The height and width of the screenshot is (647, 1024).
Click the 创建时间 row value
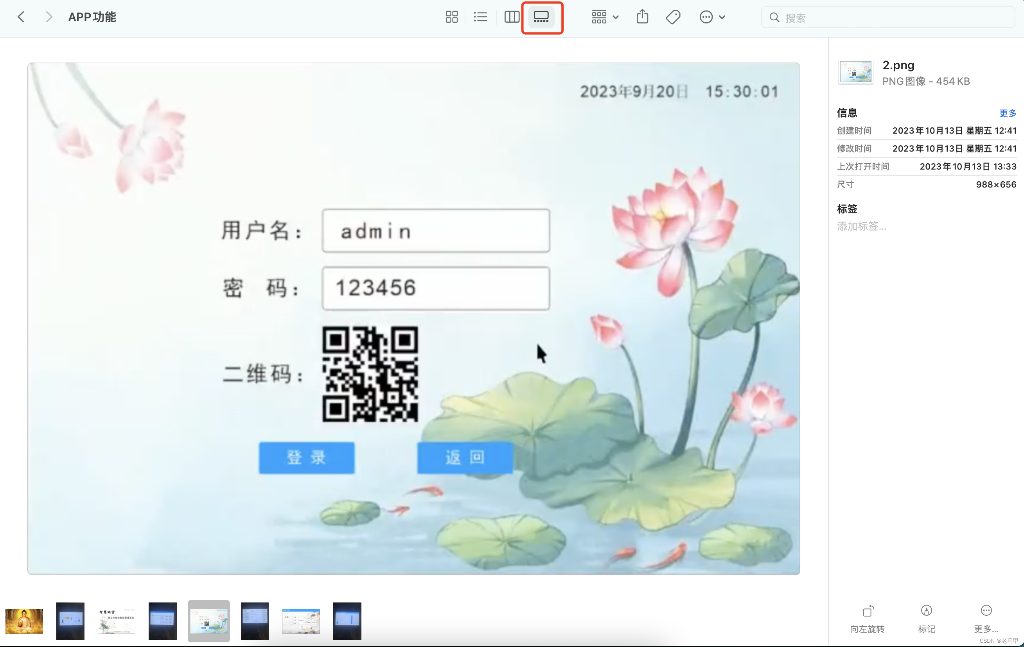954,130
